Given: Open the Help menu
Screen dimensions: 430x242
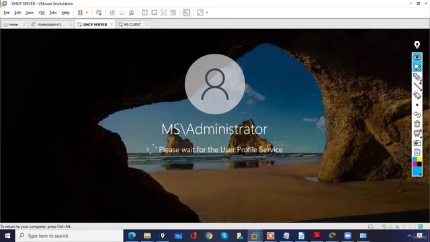Looking at the screenshot, I should click(x=65, y=13).
